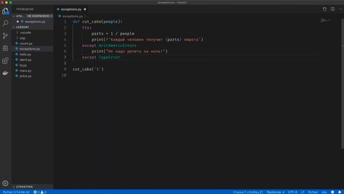Image resolution: width=344 pixels, height=194 pixels.
Task: Open the Run and Debug view
Action: [5, 48]
